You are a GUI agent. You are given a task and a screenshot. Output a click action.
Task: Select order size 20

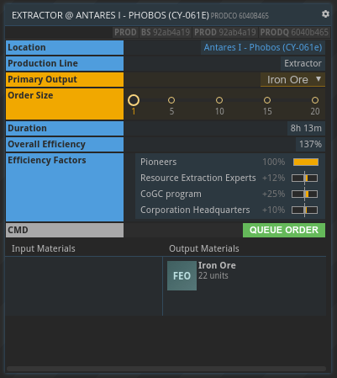(315, 100)
